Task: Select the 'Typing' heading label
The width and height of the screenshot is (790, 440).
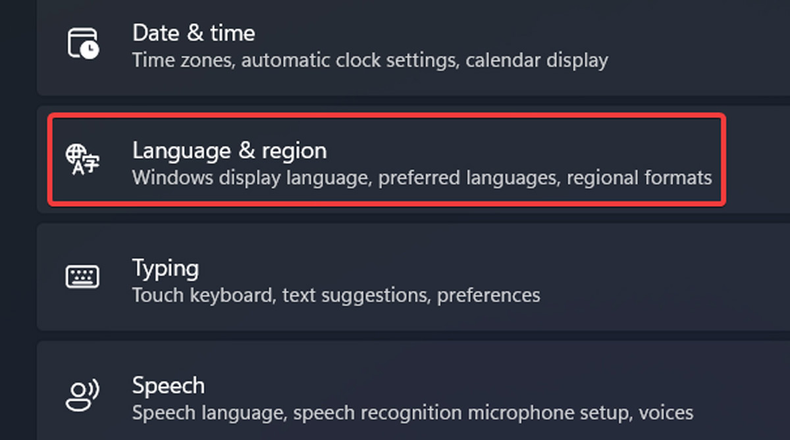Action: pos(165,268)
